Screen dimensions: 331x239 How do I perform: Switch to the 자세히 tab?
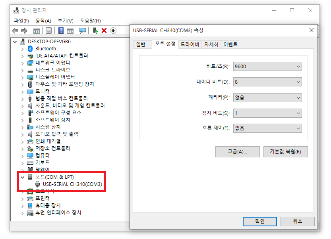click(211, 44)
